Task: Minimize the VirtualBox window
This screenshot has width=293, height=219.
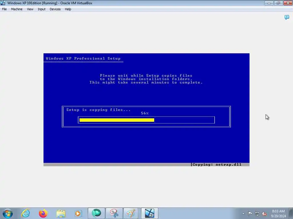Action: pos(269,3)
